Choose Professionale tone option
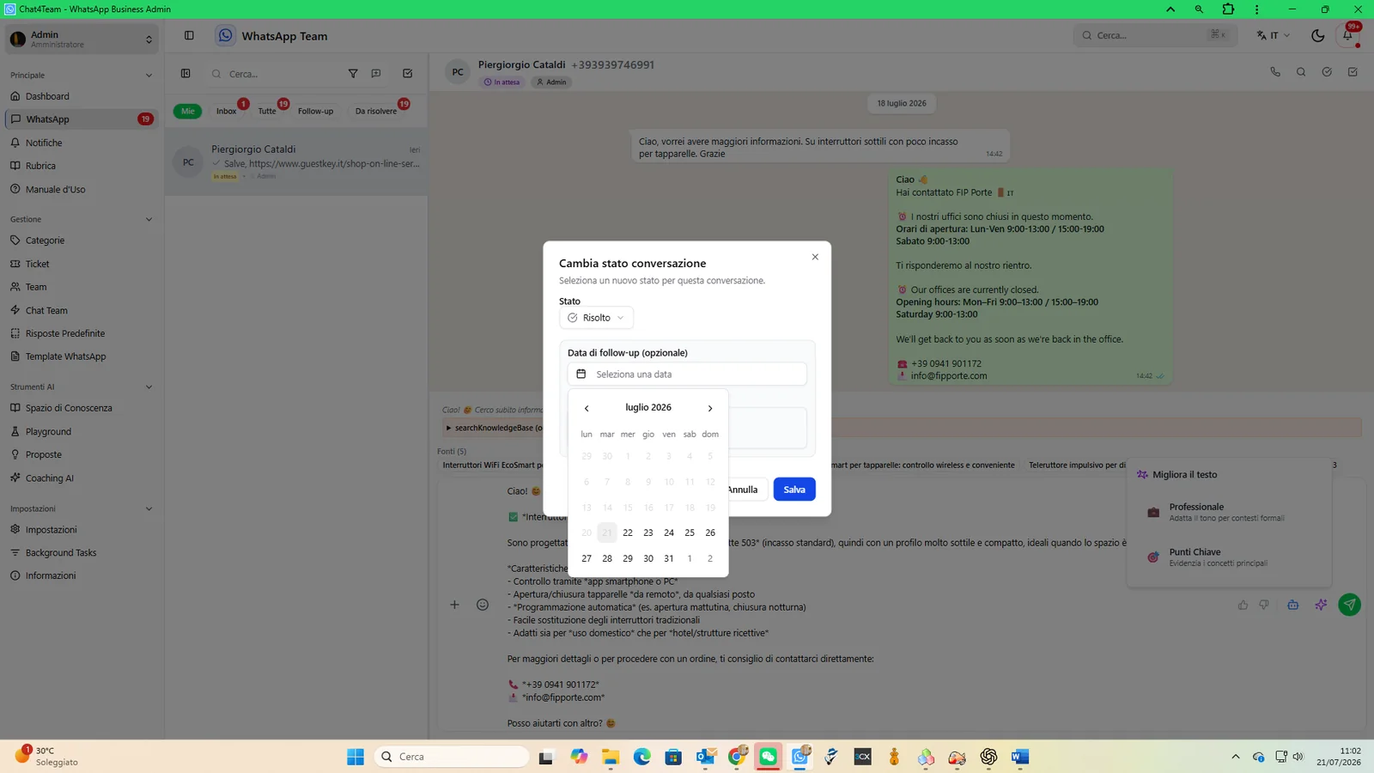 click(x=1230, y=512)
